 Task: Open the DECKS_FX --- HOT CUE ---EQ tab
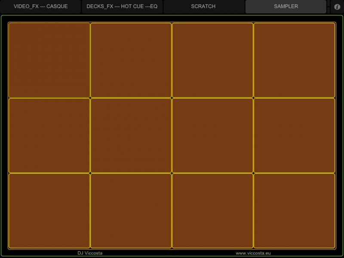[x=122, y=7]
